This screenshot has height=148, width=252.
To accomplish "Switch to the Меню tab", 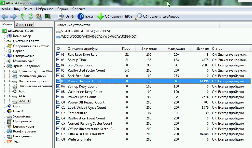I will pos(7,24).
